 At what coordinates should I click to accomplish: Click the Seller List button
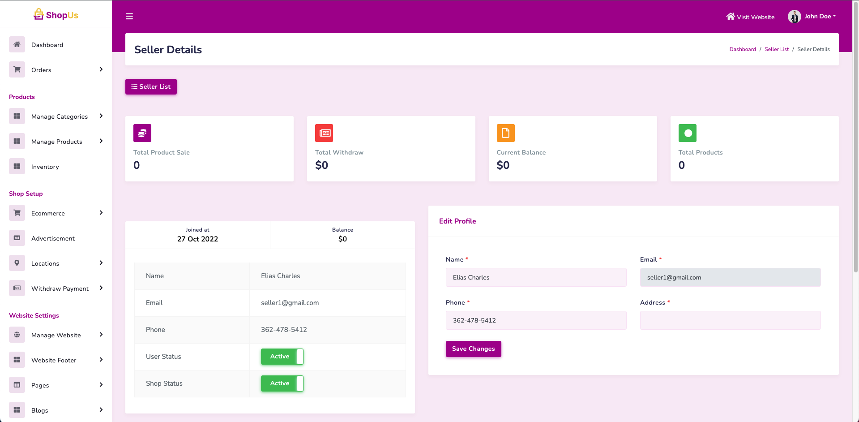pos(151,86)
